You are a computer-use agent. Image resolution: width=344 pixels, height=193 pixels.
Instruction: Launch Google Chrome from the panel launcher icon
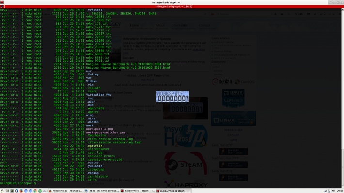coord(35,191)
